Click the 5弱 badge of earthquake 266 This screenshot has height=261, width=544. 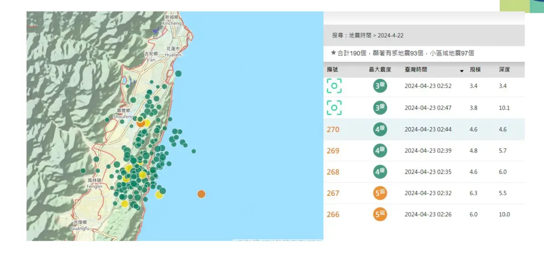tap(379, 213)
